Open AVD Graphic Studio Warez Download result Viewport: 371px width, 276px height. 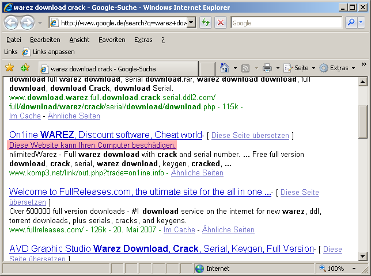[x=161, y=248]
